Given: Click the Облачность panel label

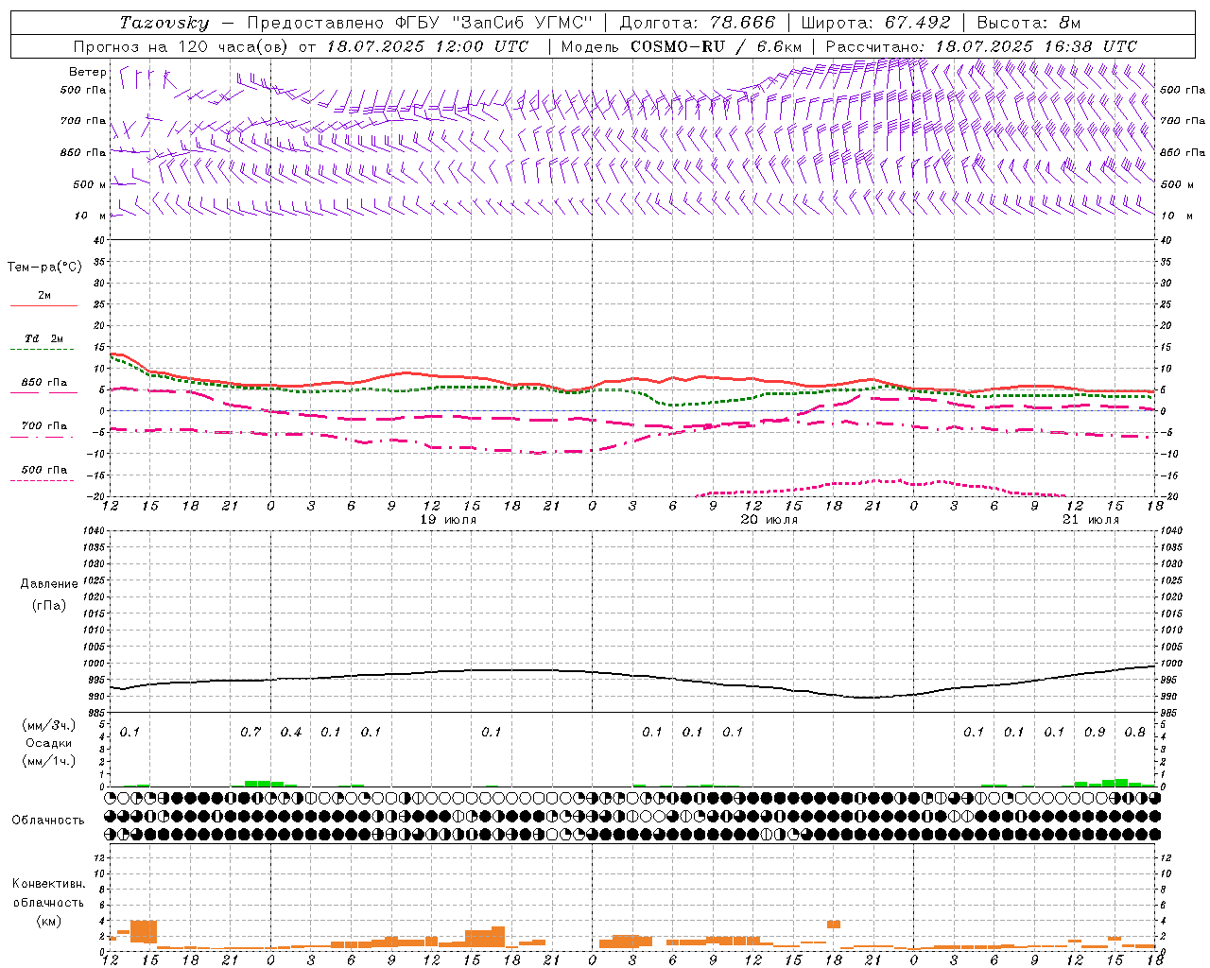Looking at the screenshot, I should coord(48,821).
